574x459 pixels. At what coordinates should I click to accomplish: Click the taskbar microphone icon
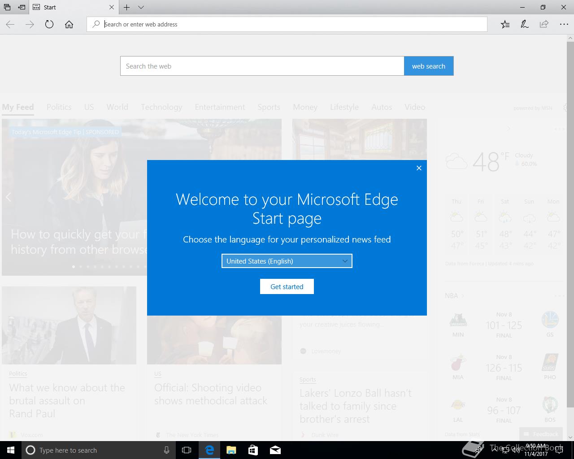(x=166, y=450)
